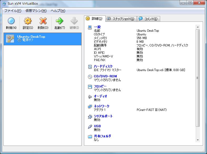Switch to the 詳細(D) tab

(95, 19)
